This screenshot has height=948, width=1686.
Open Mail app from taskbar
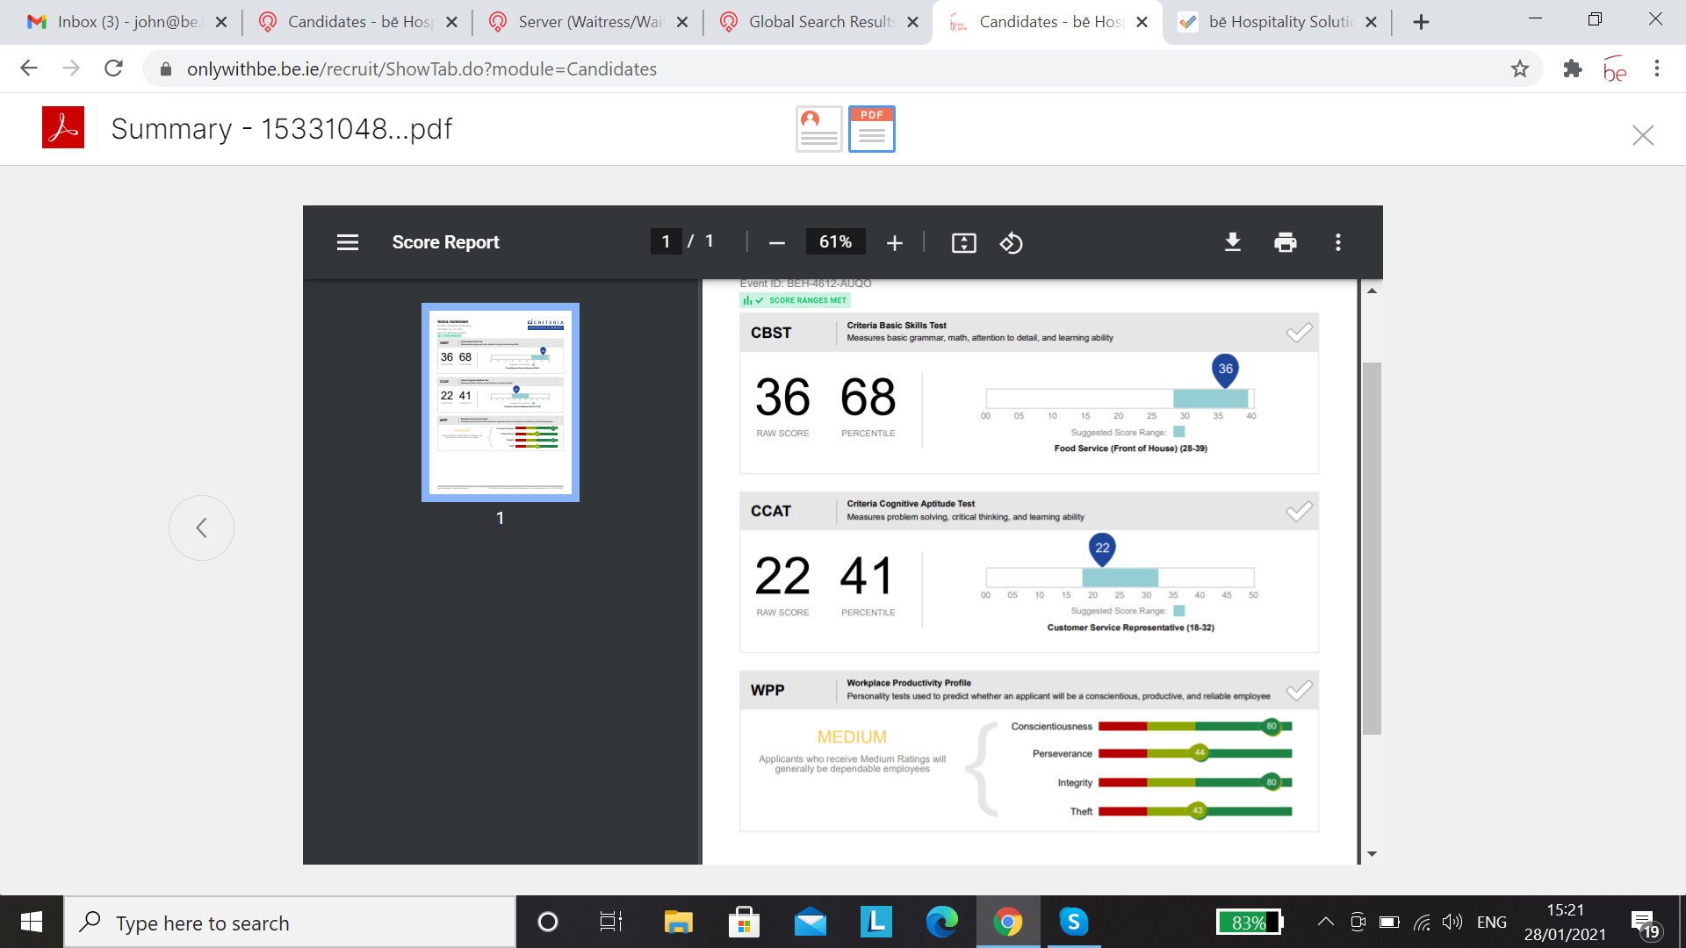point(810,922)
